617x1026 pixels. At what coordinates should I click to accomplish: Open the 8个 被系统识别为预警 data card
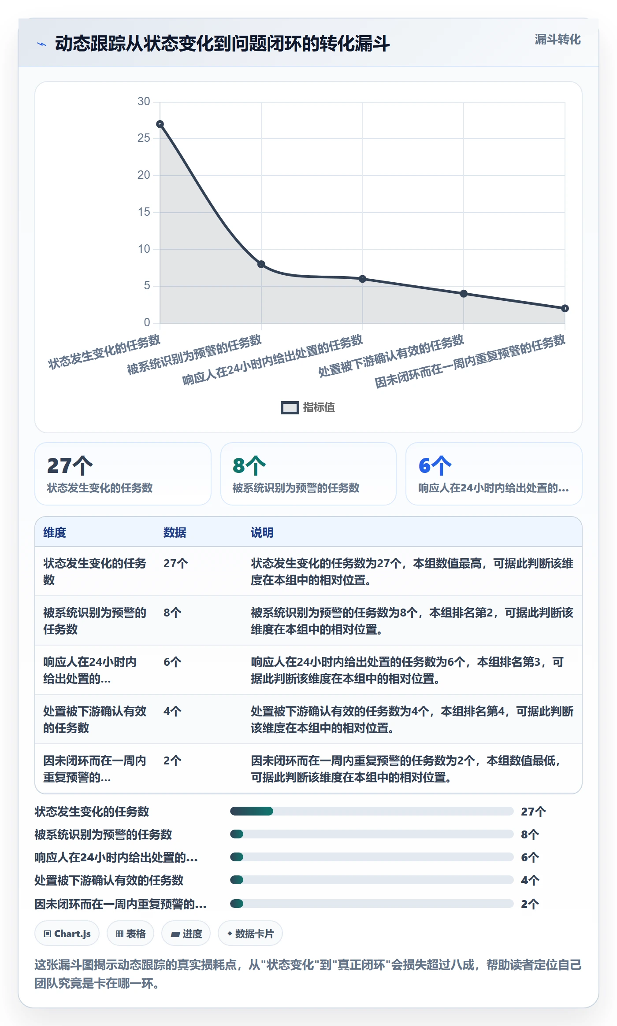click(308, 474)
